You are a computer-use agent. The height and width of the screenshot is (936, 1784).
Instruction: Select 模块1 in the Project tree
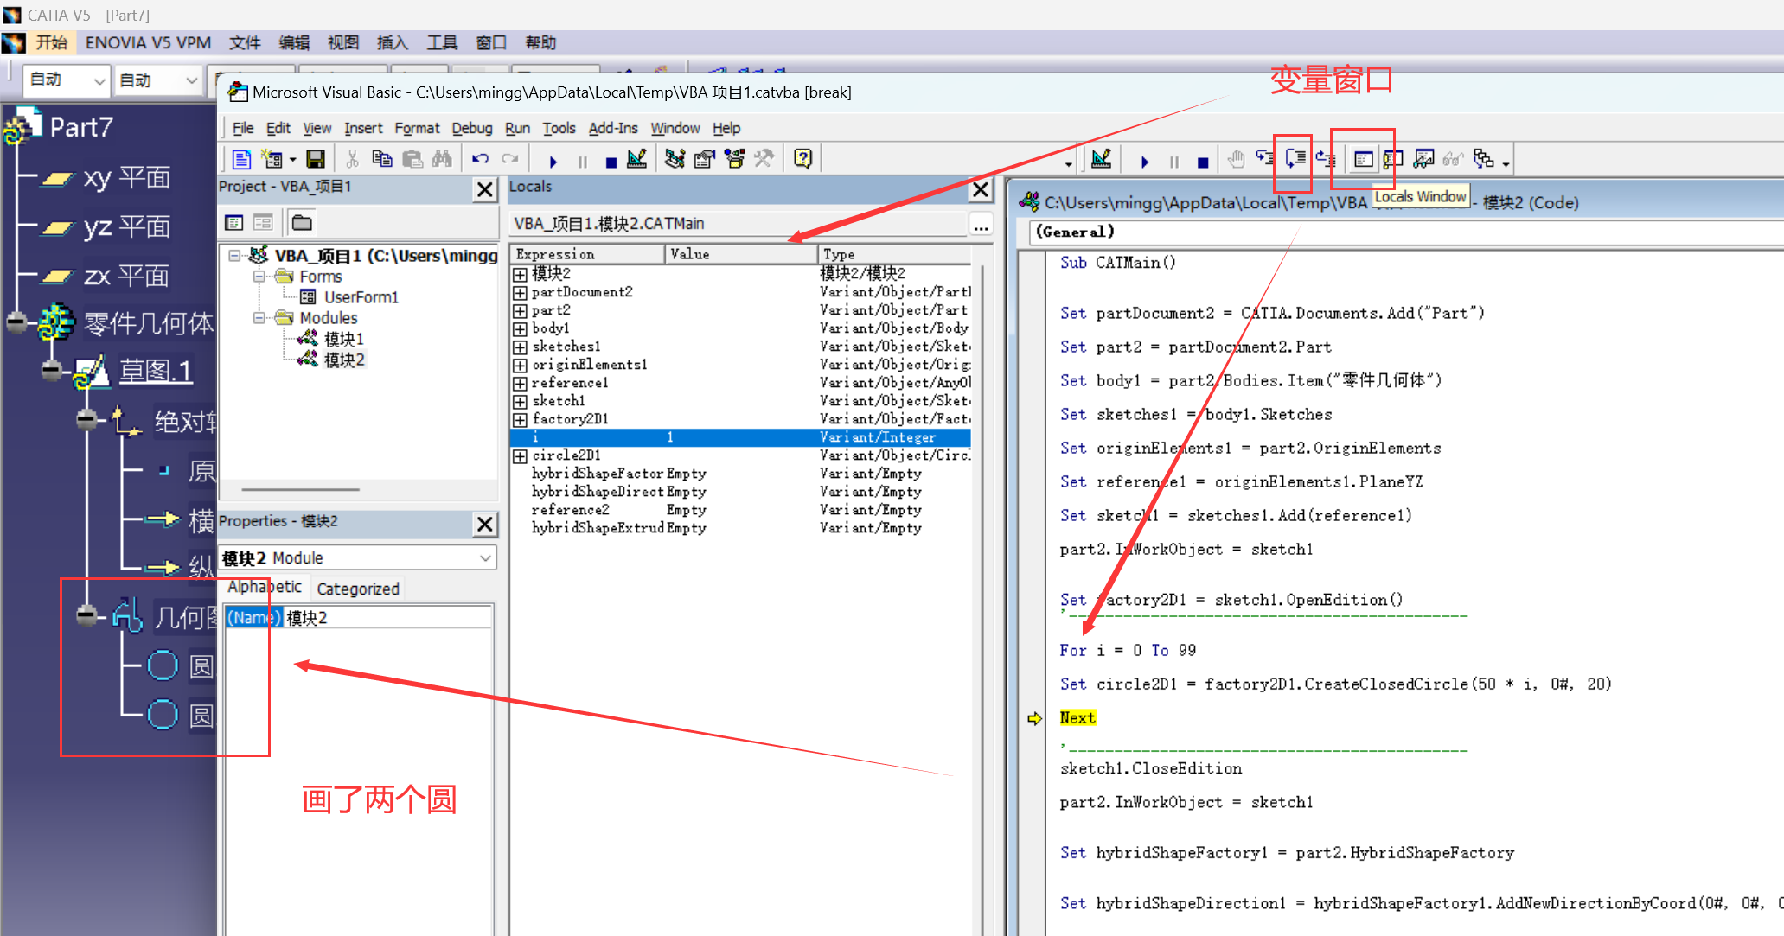pyautogui.click(x=343, y=339)
